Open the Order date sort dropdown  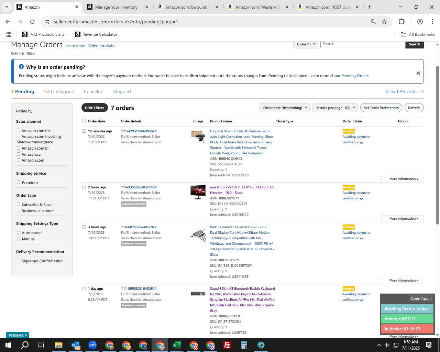(285, 108)
